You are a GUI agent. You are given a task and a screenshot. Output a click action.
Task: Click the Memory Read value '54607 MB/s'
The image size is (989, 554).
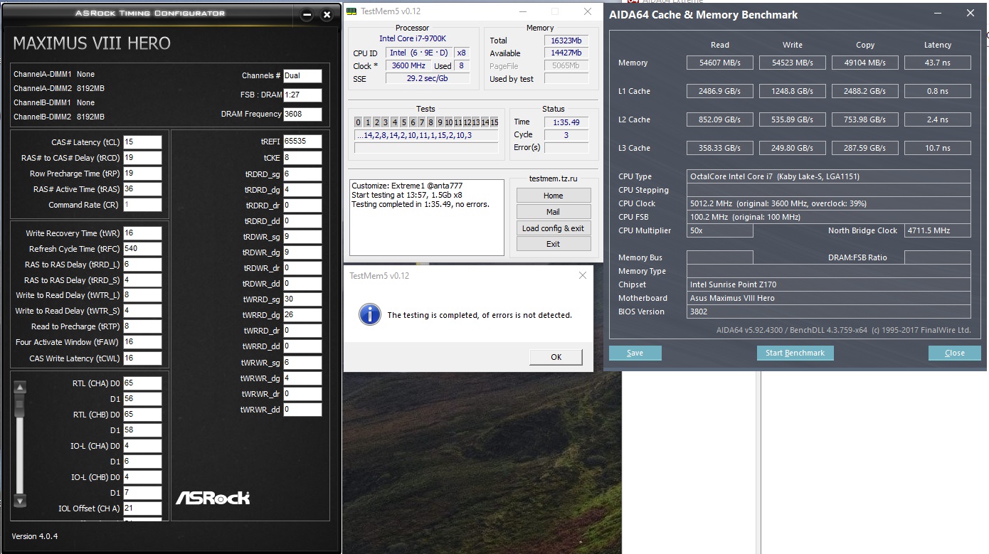(720, 63)
